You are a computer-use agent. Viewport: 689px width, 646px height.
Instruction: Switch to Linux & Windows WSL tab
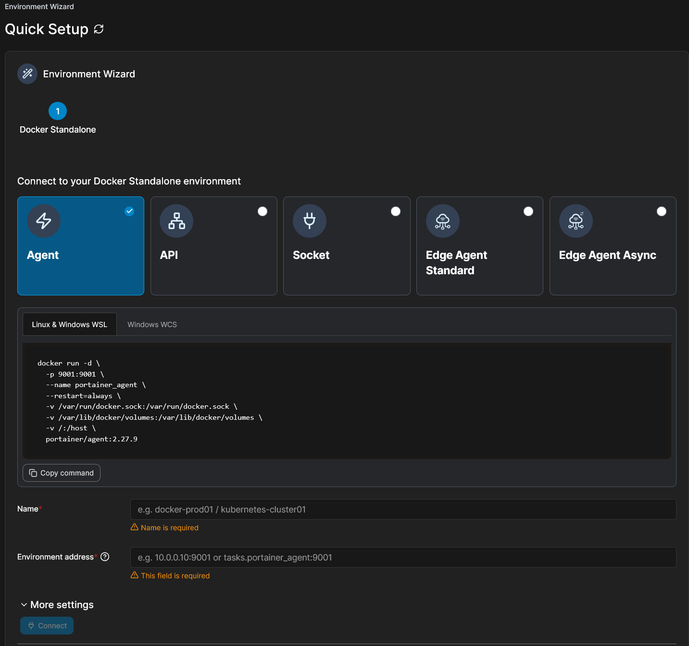70,324
